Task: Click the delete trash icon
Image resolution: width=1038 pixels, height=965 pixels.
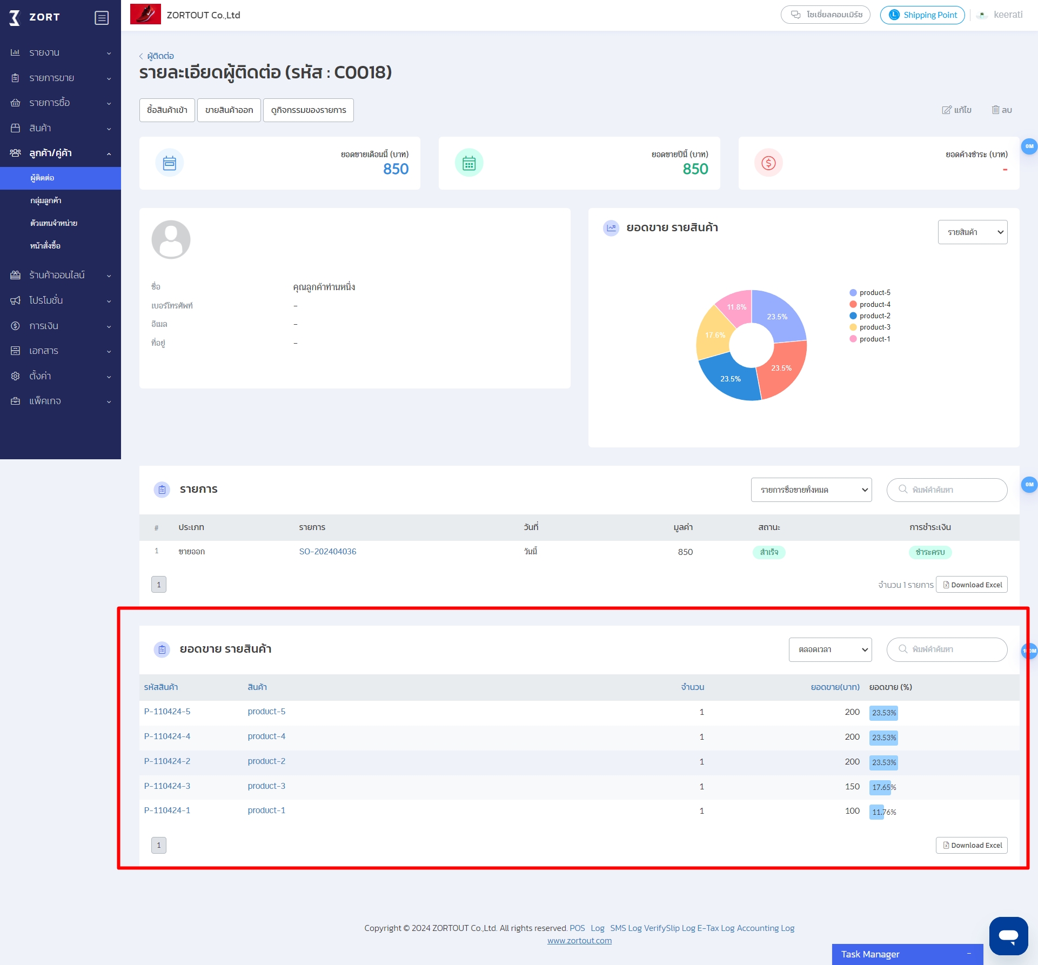Action: (995, 110)
